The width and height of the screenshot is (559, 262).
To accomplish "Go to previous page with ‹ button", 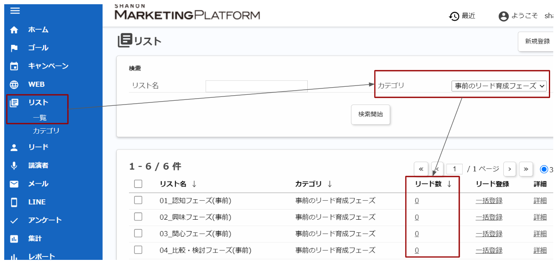I will point(437,169).
